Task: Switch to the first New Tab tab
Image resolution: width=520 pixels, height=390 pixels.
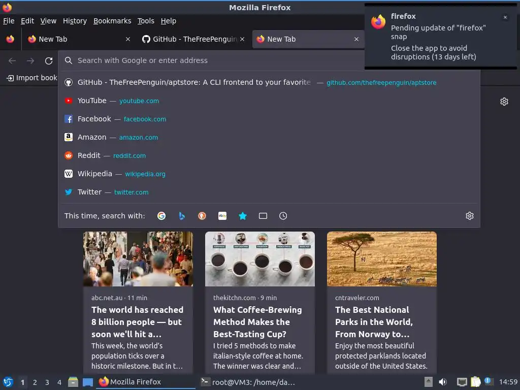Action: tap(79, 39)
